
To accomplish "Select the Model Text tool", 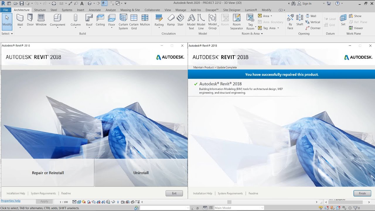I will pos(191,22).
